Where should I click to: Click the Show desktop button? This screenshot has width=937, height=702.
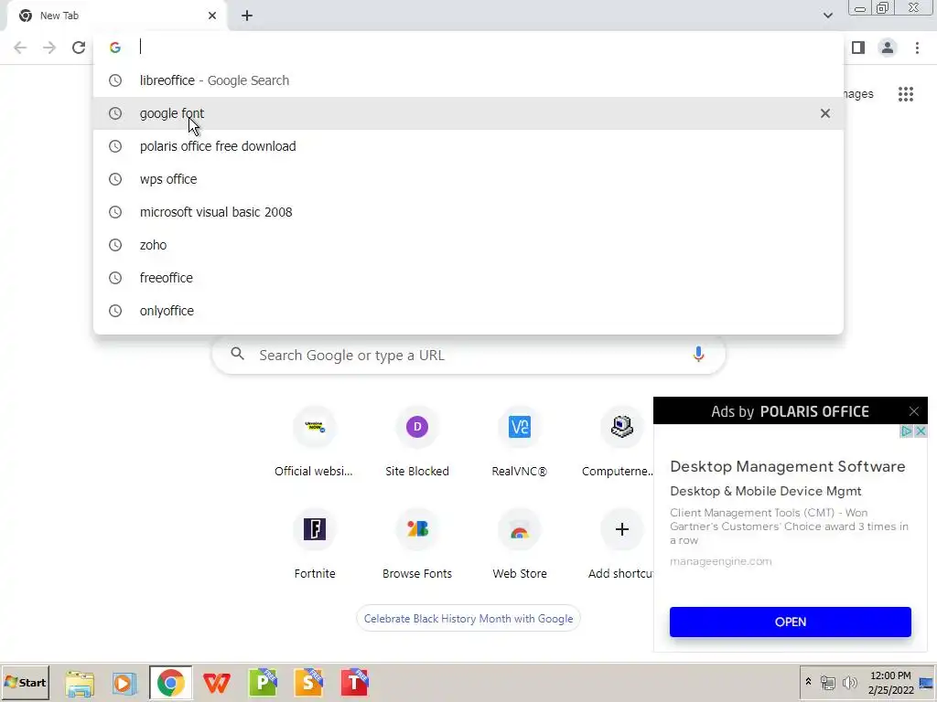coord(926,683)
